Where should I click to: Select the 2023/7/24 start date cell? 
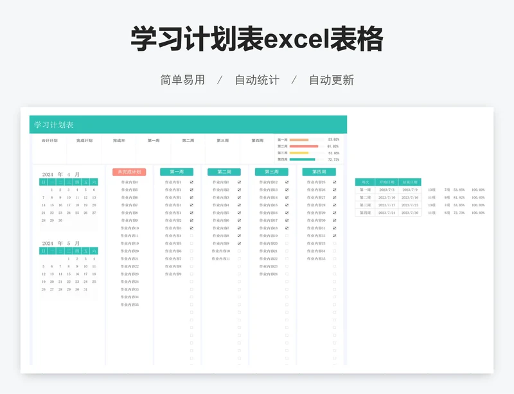387,213
